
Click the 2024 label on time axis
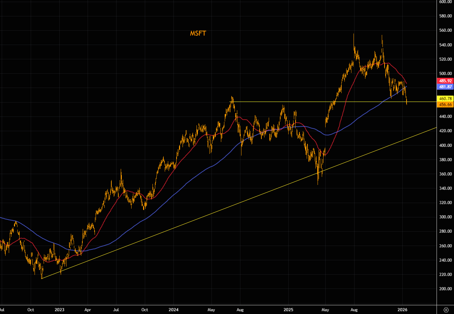pos(173,309)
